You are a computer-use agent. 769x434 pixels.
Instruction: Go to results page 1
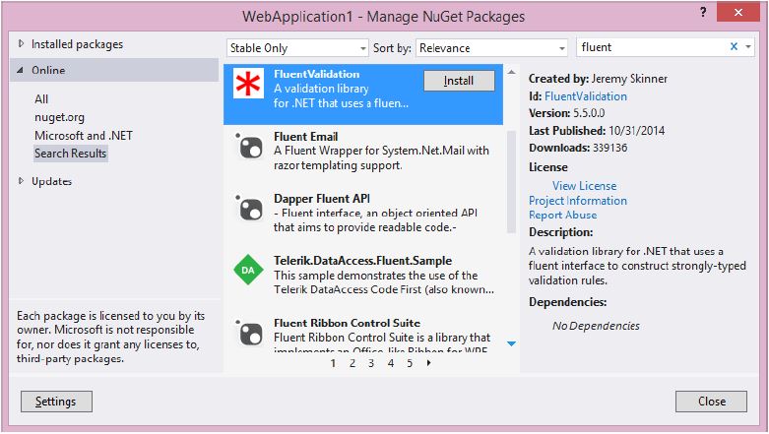(333, 363)
